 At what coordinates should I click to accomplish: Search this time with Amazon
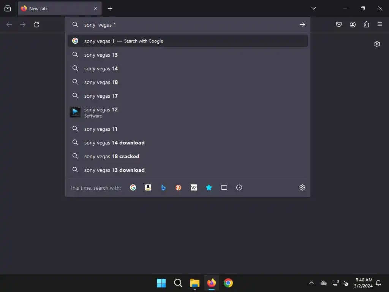tap(148, 187)
